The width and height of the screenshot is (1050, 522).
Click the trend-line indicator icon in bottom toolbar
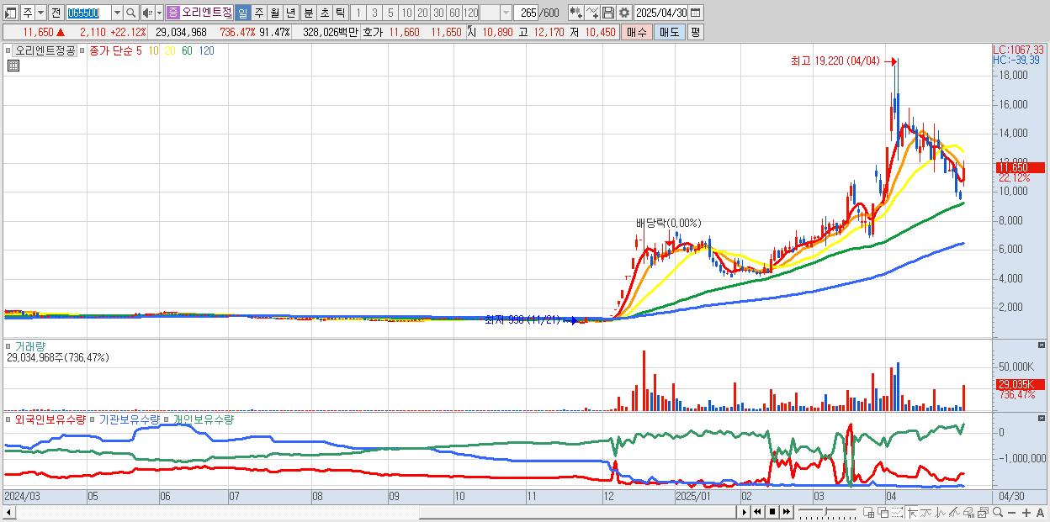tap(926, 513)
